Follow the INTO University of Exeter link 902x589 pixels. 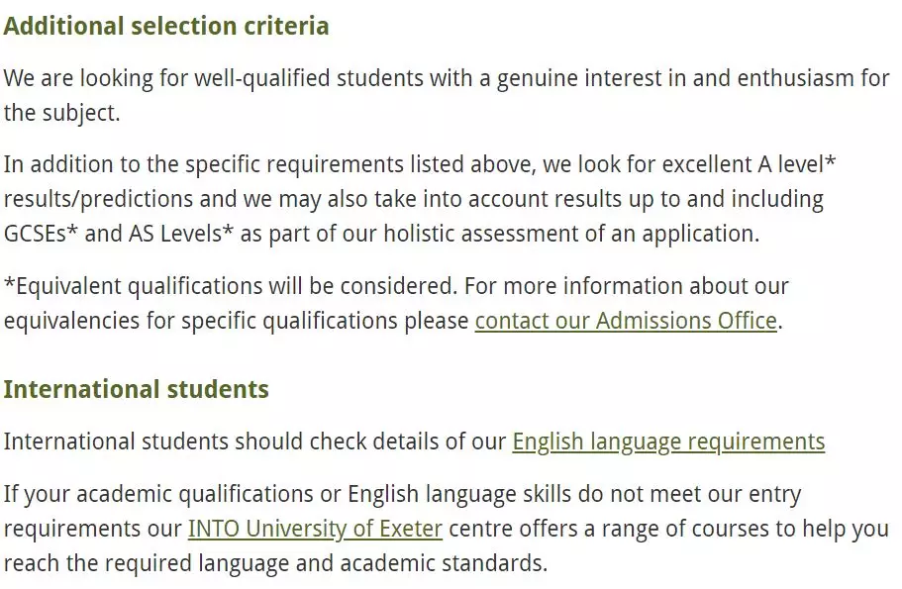(x=315, y=529)
